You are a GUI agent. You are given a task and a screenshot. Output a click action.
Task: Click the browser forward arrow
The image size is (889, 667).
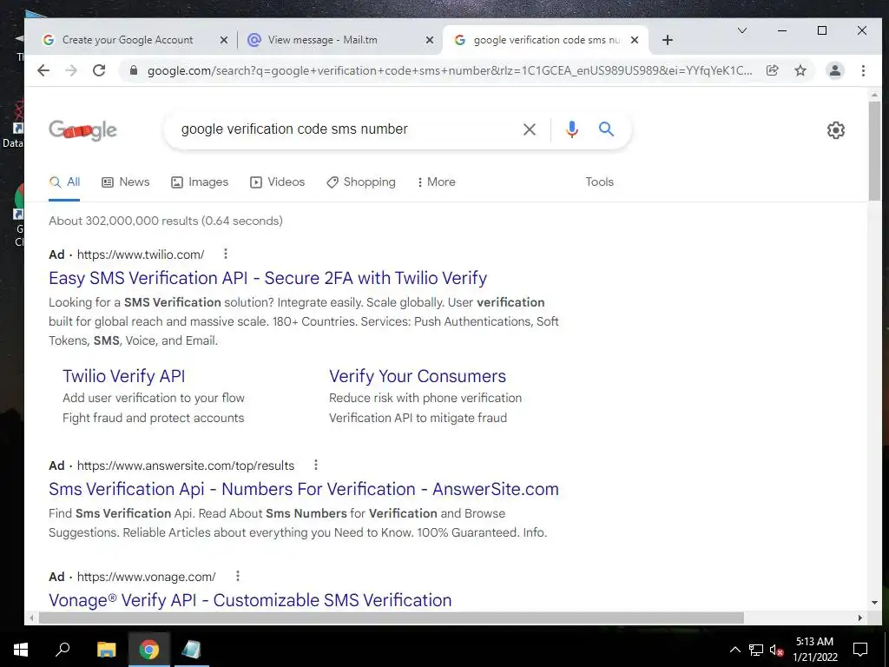coord(71,70)
